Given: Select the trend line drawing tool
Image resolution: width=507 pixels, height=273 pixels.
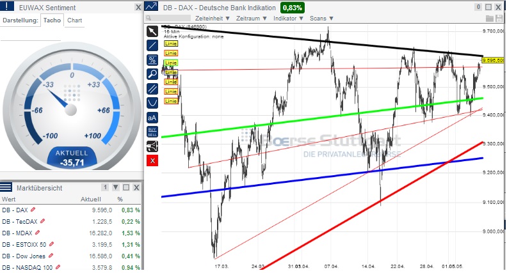Looking at the screenshot, I should (152, 45).
